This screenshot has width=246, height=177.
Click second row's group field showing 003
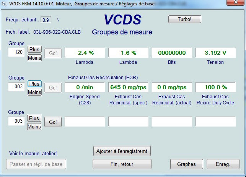click(x=16, y=86)
